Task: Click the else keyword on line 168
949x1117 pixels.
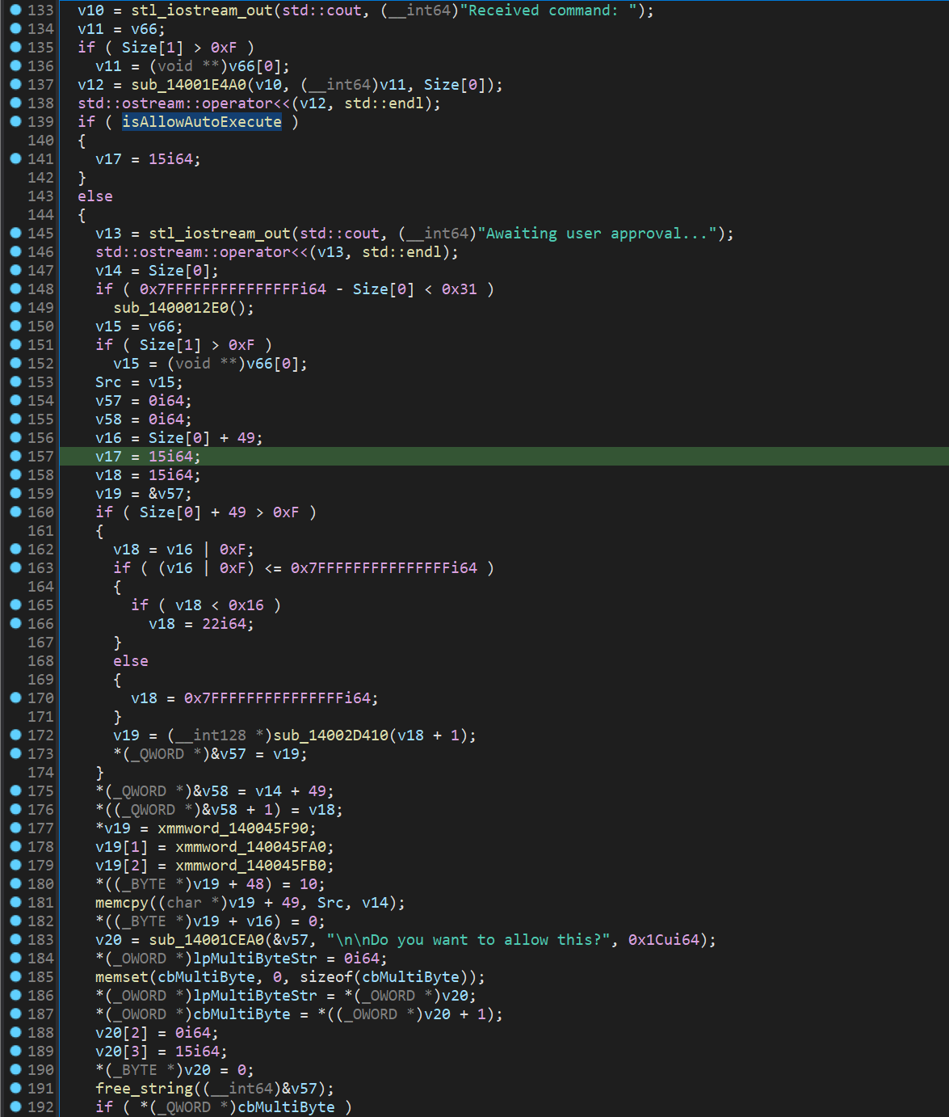Action: 131,660
